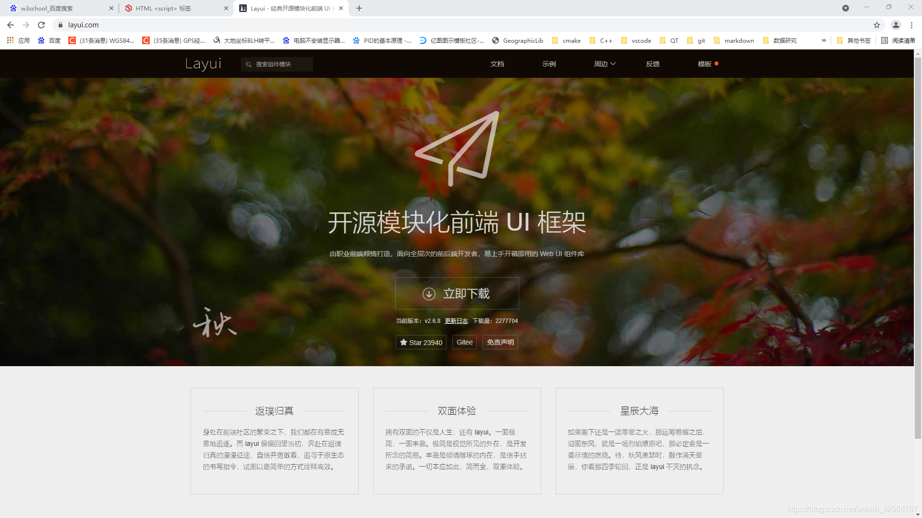
Task: Click the Star 23940 button
Action: click(421, 342)
